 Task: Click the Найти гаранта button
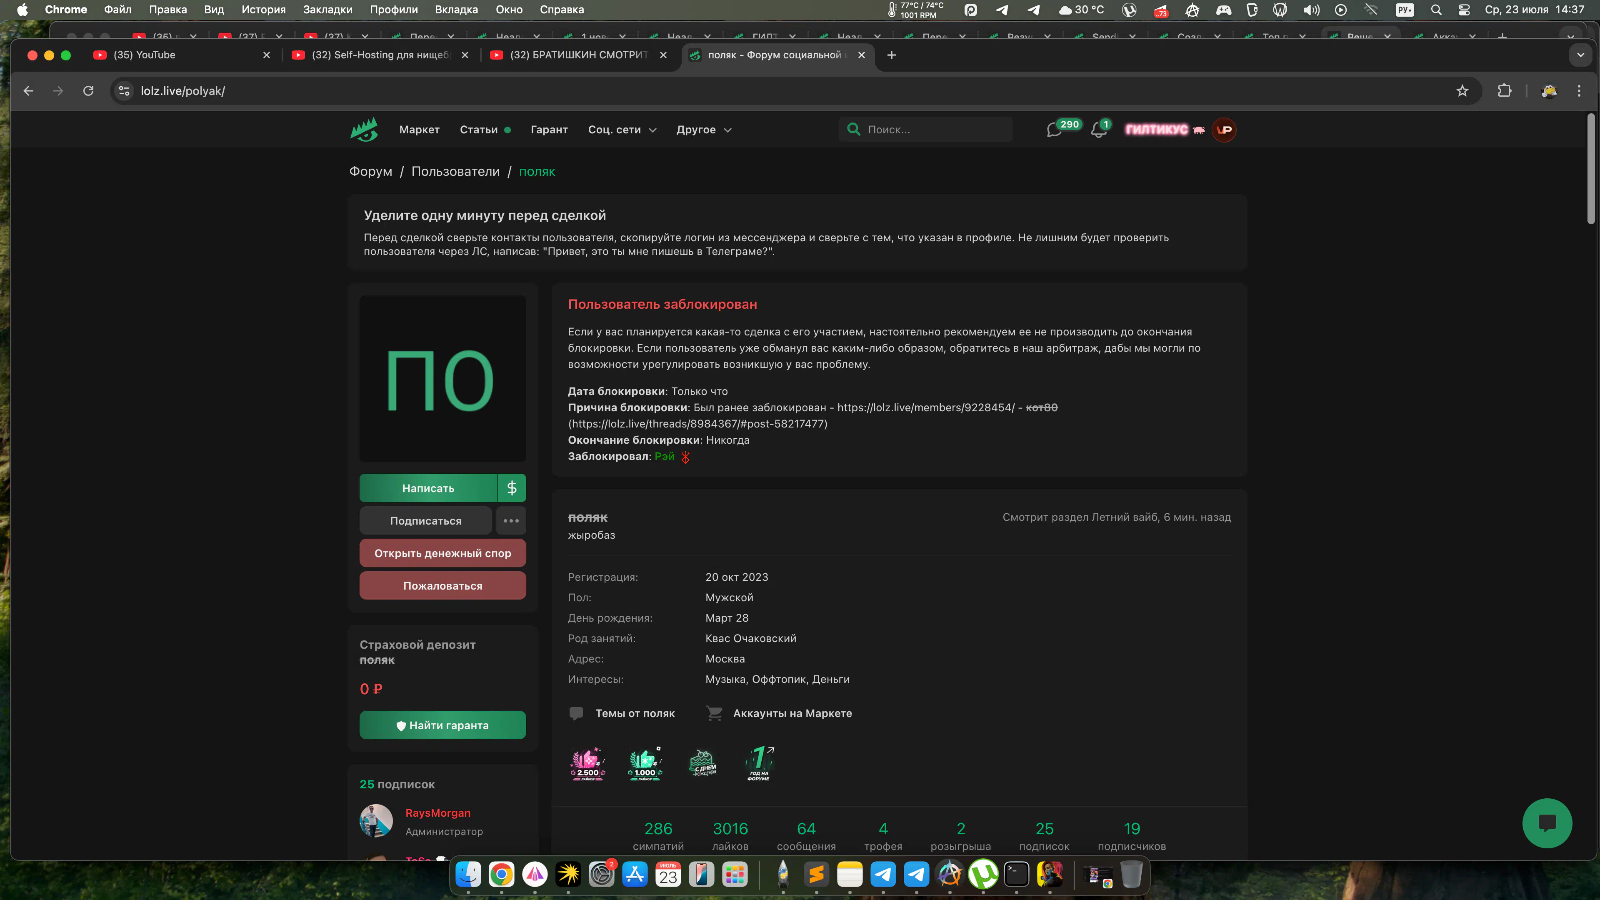click(x=443, y=725)
